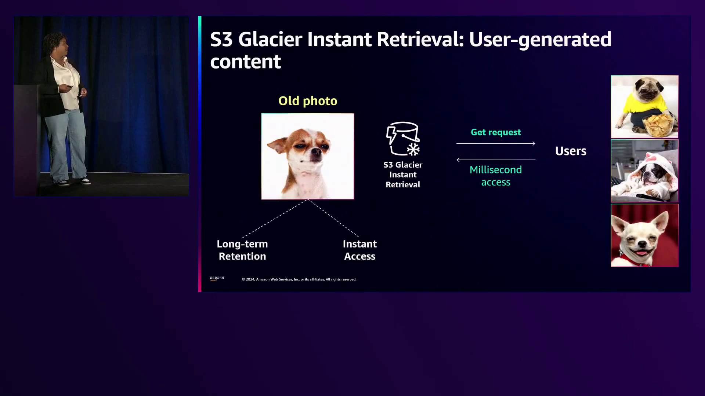Select the pug in yellow shirt photo
Viewport: 705px width, 396px height.
tap(644, 106)
